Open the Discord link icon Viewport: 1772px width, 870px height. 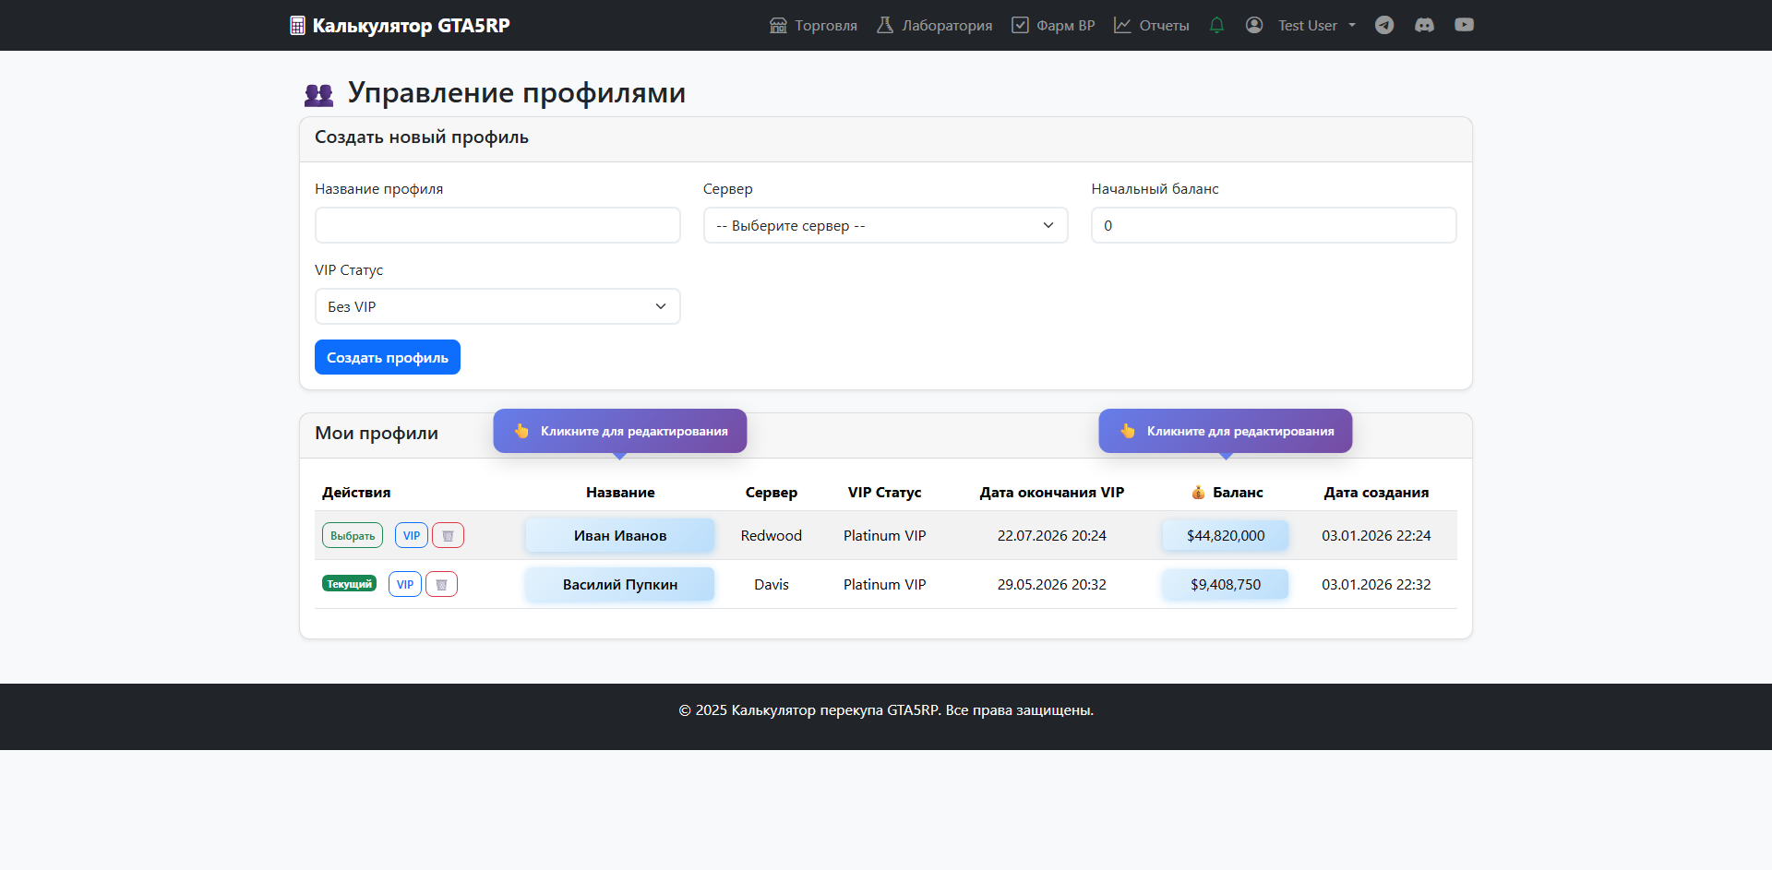pyautogui.click(x=1424, y=25)
